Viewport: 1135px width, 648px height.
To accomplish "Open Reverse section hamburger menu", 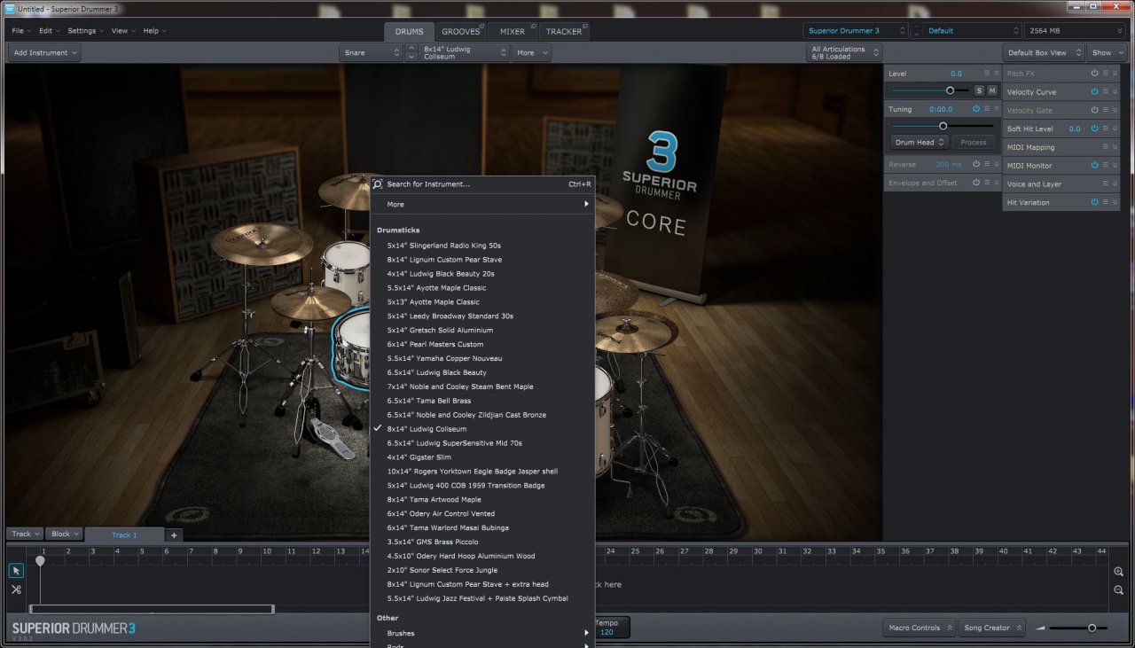I will (x=987, y=164).
